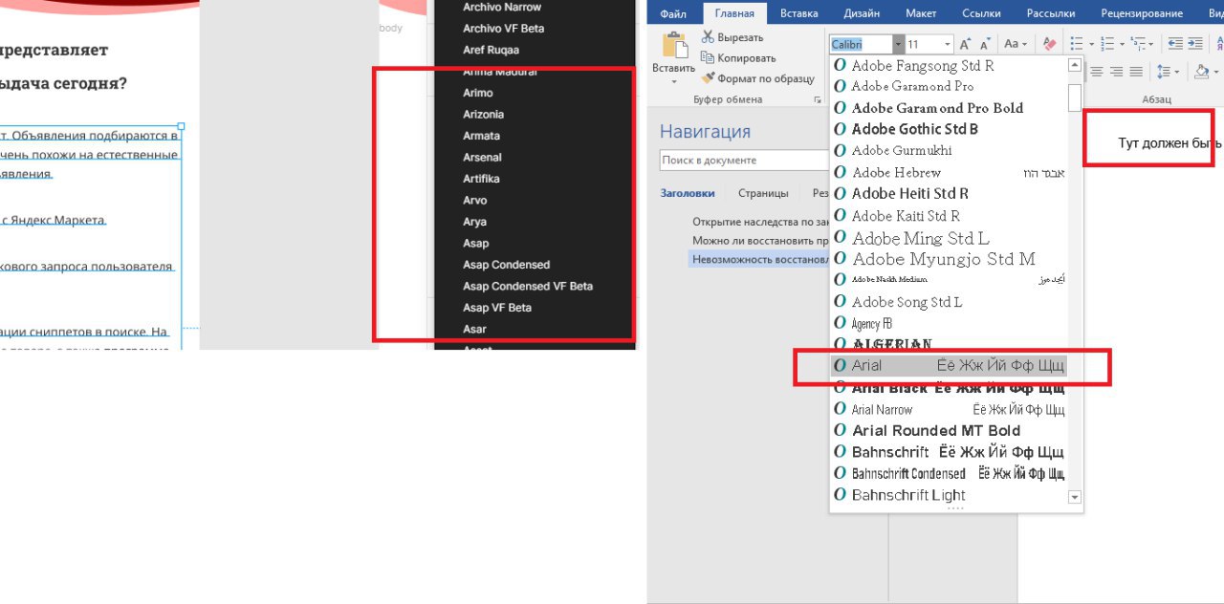Apply a numbered list
This screenshot has width=1224, height=604.
point(1107,44)
